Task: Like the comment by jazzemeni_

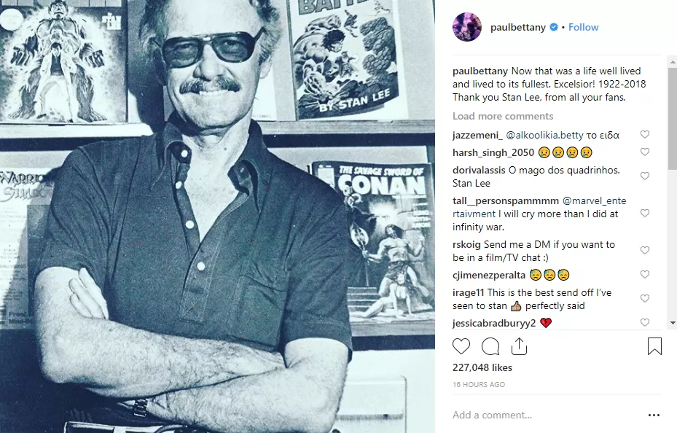Action: 644,135
